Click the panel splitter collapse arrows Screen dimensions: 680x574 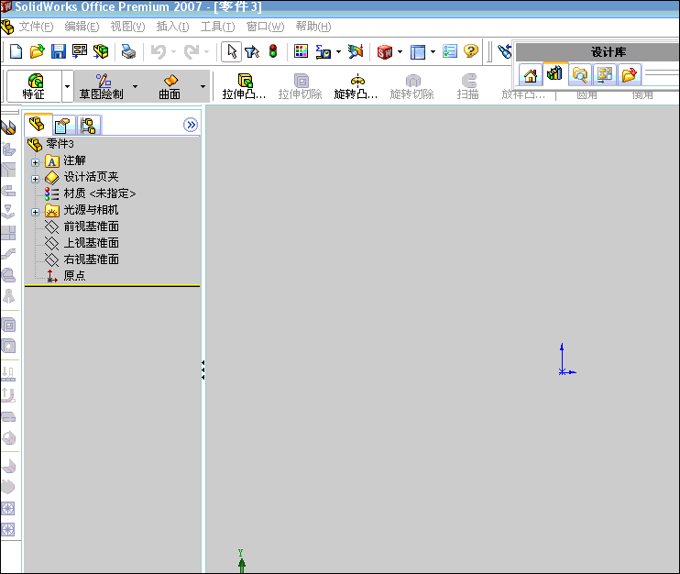click(x=203, y=370)
